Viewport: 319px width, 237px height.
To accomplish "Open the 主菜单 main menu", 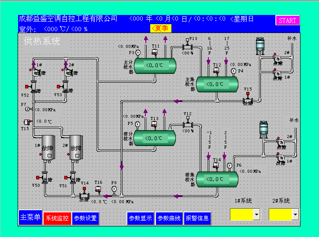I will 30,217.
